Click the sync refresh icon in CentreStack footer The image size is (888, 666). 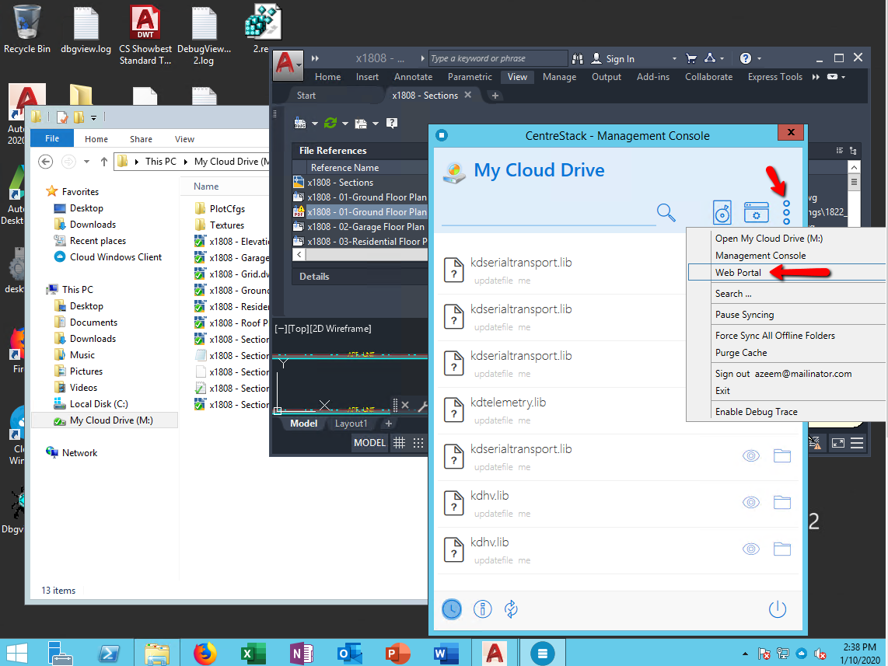click(511, 609)
